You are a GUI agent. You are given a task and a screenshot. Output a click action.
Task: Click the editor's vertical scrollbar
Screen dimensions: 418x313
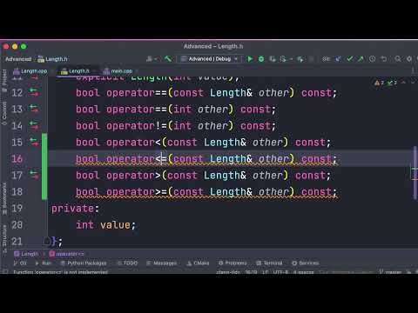415,172
